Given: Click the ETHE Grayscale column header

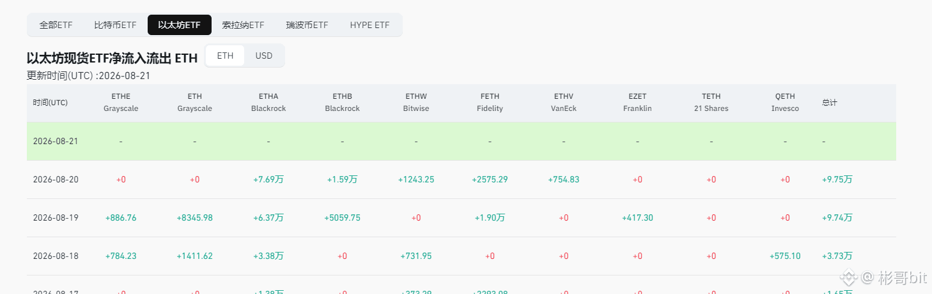Looking at the screenshot, I should 121,103.
